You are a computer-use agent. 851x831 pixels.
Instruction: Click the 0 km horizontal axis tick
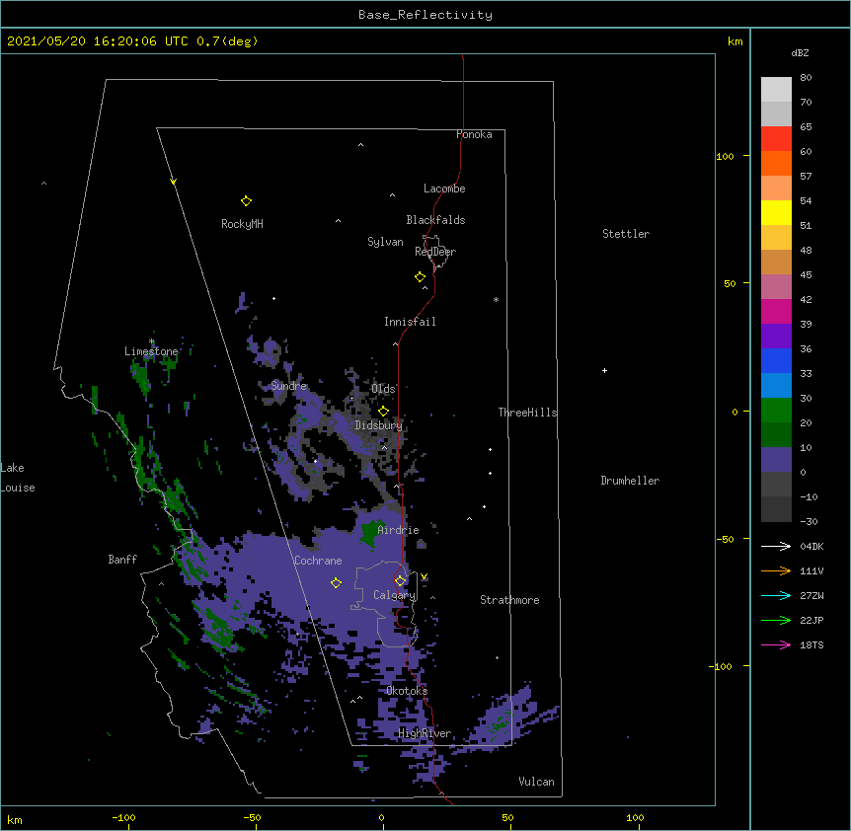pyautogui.click(x=381, y=817)
